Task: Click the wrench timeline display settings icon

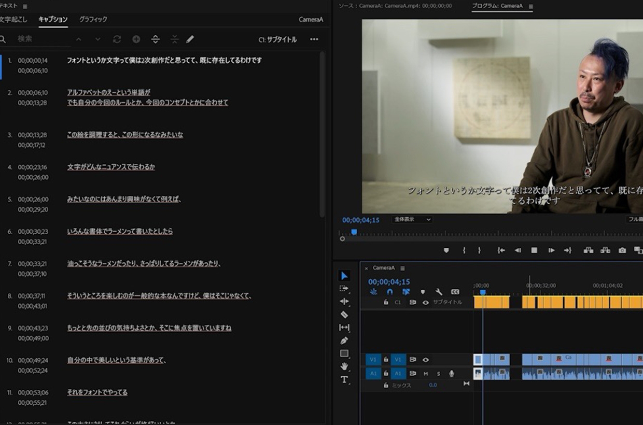Action: coord(439,292)
